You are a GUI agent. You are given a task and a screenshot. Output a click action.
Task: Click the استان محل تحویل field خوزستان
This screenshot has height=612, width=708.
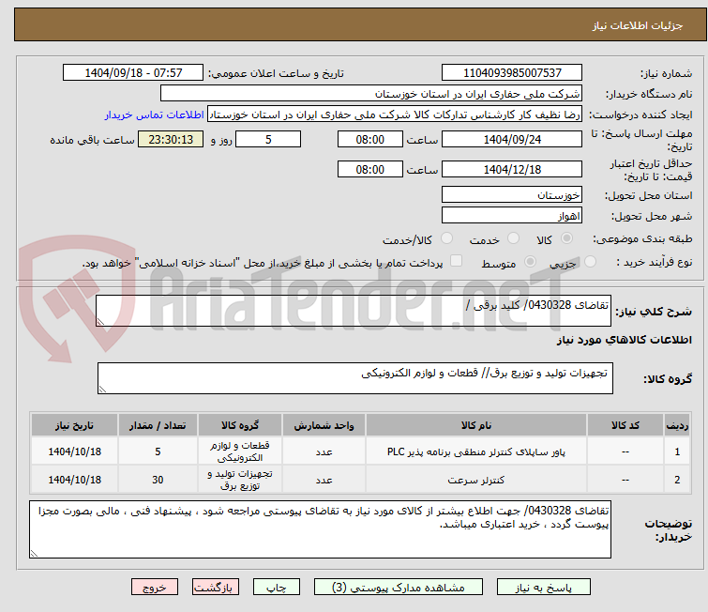click(x=512, y=195)
